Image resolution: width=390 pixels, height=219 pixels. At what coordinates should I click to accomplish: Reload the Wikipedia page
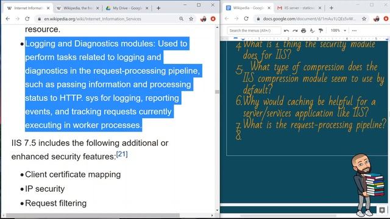click(27, 19)
